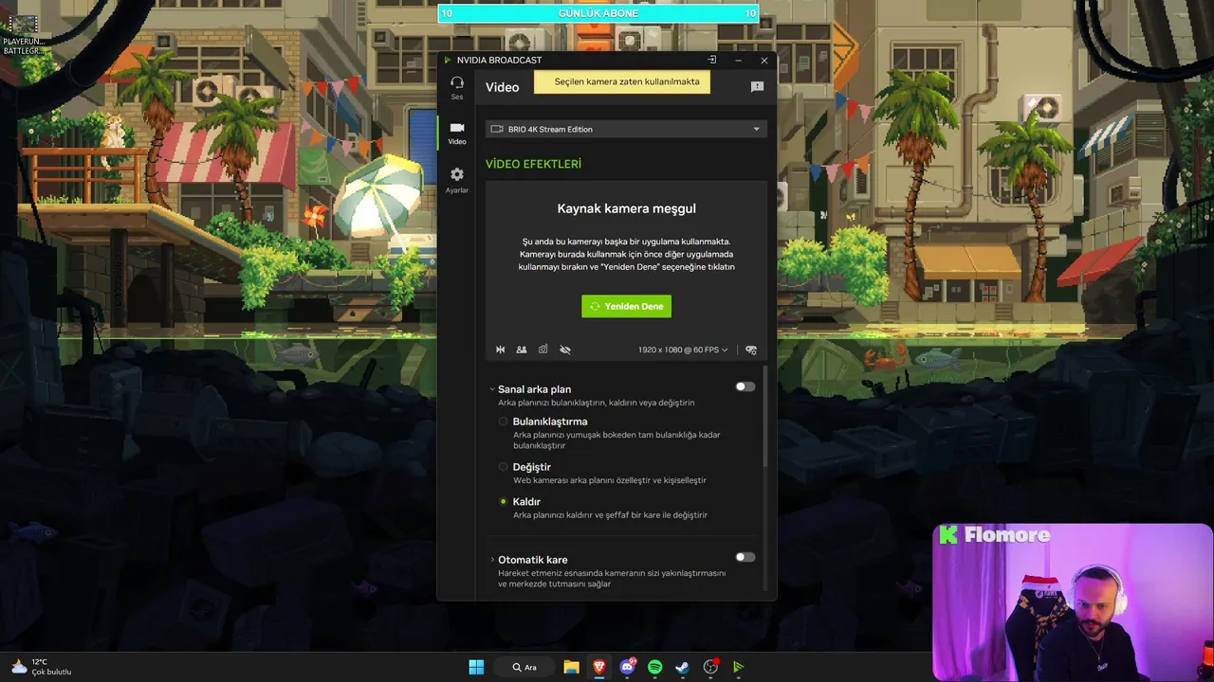Enable the Sanal arka plan toggle
The width and height of the screenshot is (1214, 682).
[x=745, y=386]
